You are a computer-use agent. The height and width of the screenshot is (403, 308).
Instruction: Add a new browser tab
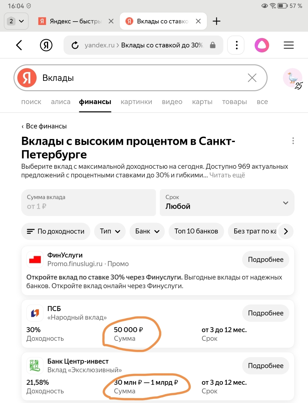[216, 21]
